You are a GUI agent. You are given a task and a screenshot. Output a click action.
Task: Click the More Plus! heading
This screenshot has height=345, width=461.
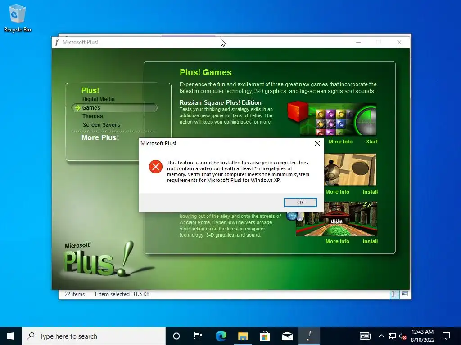[100, 137]
